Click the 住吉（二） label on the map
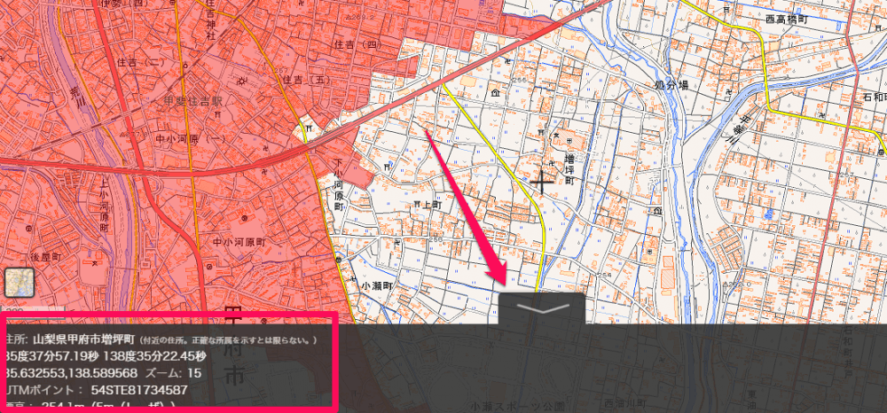 [139, 61]
